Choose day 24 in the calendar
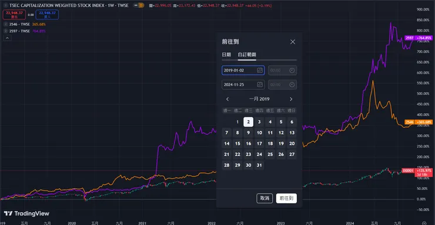The image size is (435, 225). tap(259, 154)
